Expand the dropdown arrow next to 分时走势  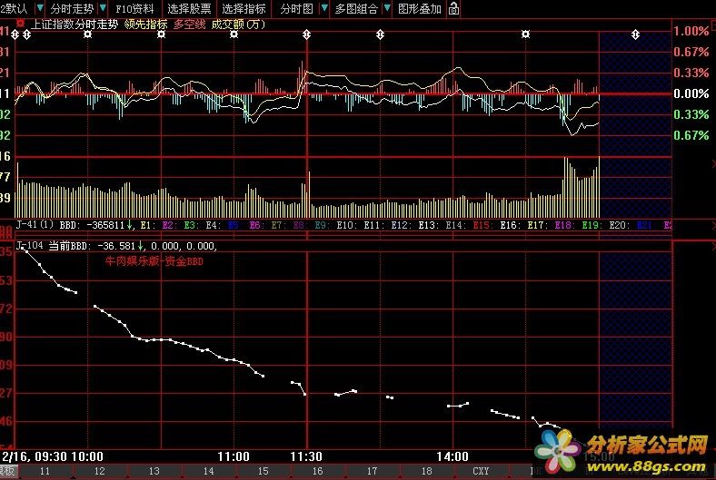(104, 8)
